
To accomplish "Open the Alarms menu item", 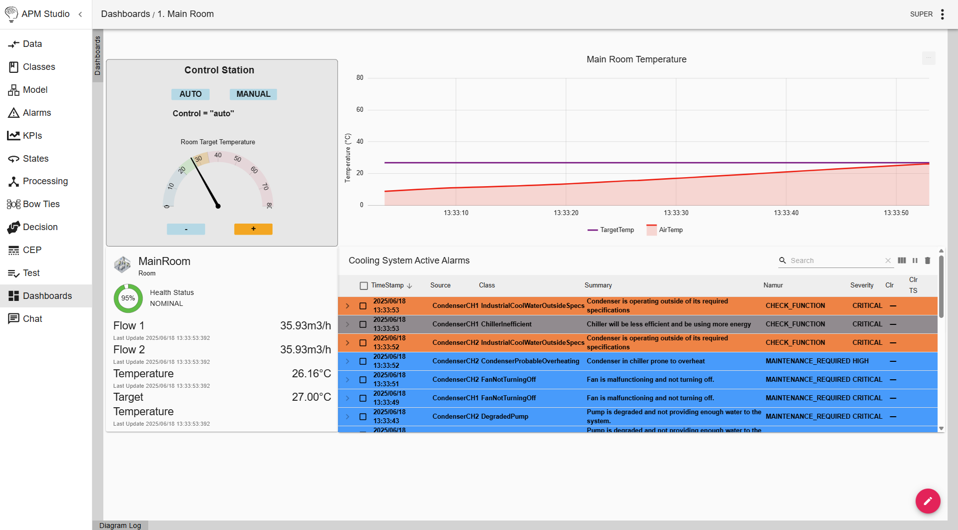I will click(37, 113).
